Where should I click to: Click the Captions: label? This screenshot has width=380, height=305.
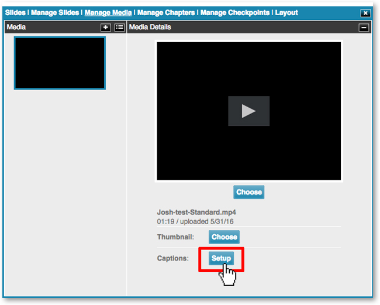[x=173, y=258]
